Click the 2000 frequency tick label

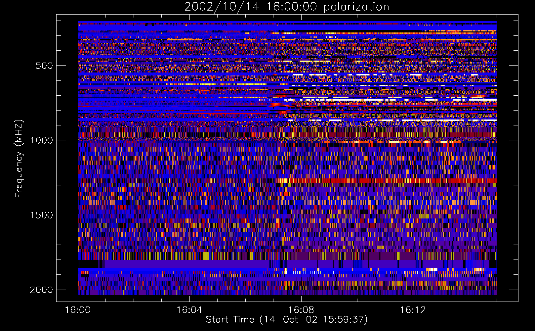(41, 290)
